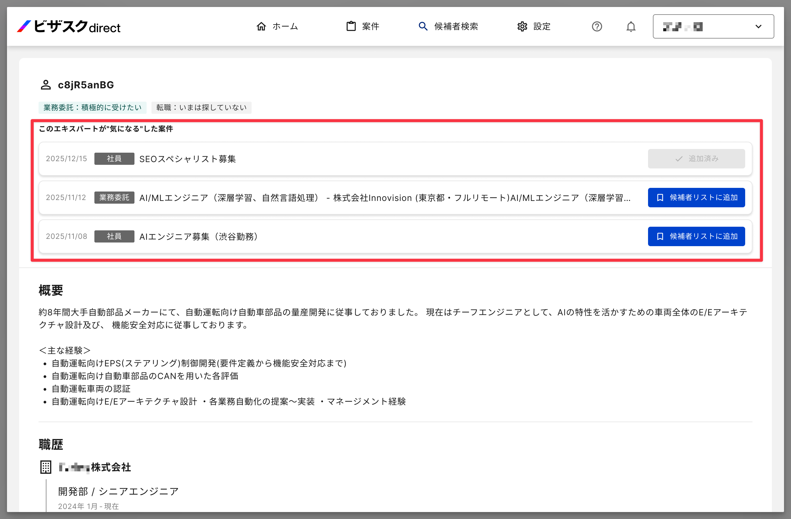791x519 pixels.
Task: Click the expert ID c8jR5anBG
Action: click(86, 85)
